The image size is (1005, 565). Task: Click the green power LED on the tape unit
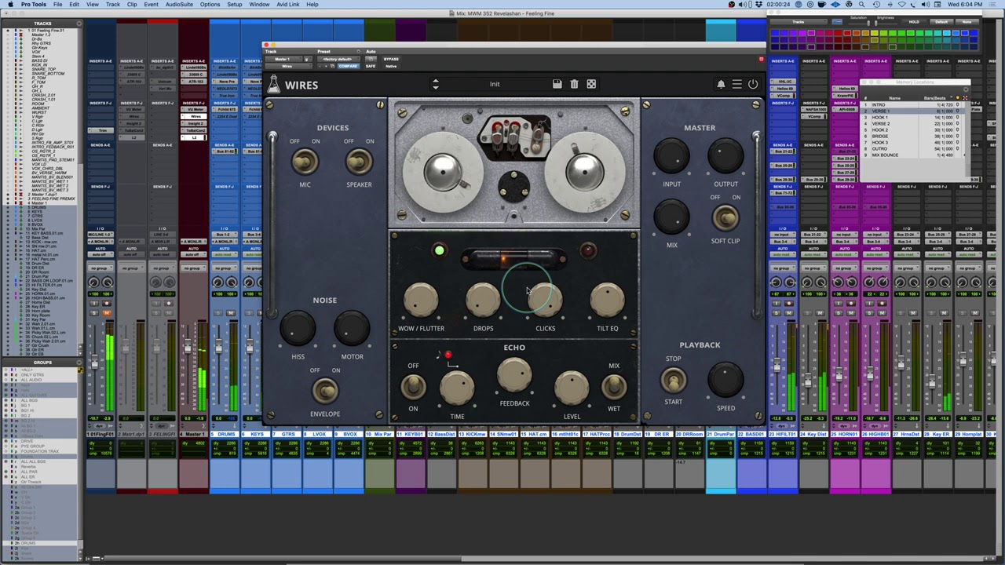(x=439, y=251)
